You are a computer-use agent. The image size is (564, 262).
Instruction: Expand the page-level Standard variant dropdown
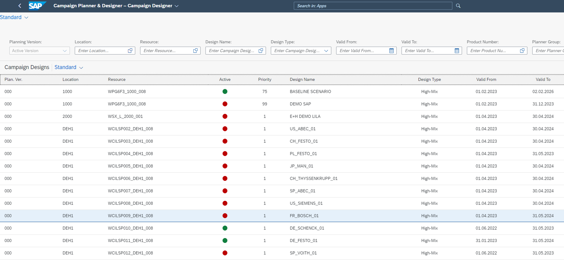pyautogui.click(x=26, y=18)
